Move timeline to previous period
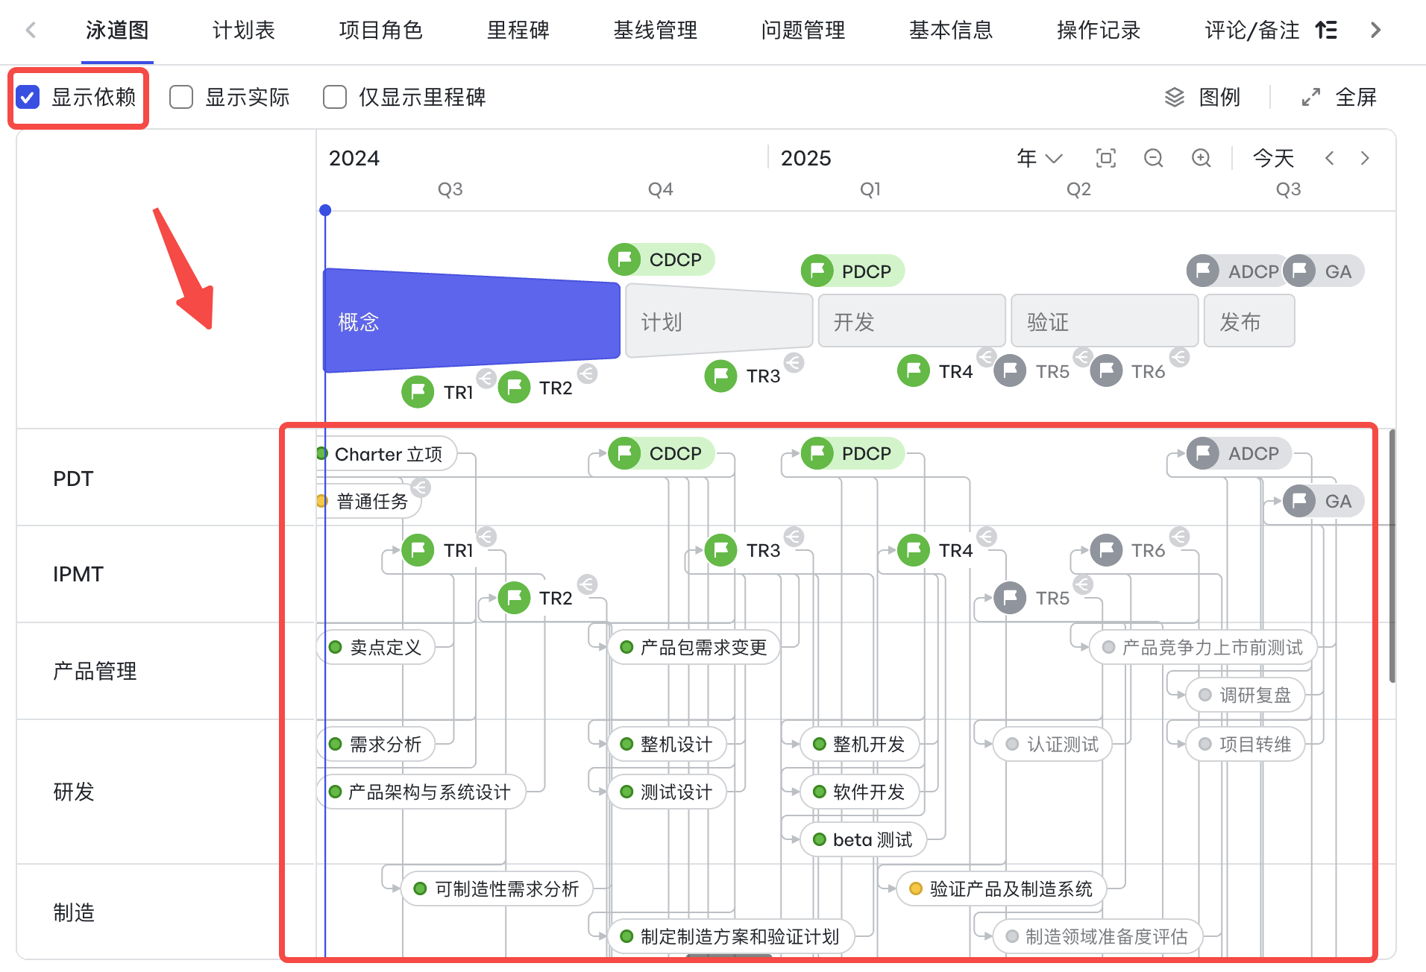 [x=1329, y=158]
